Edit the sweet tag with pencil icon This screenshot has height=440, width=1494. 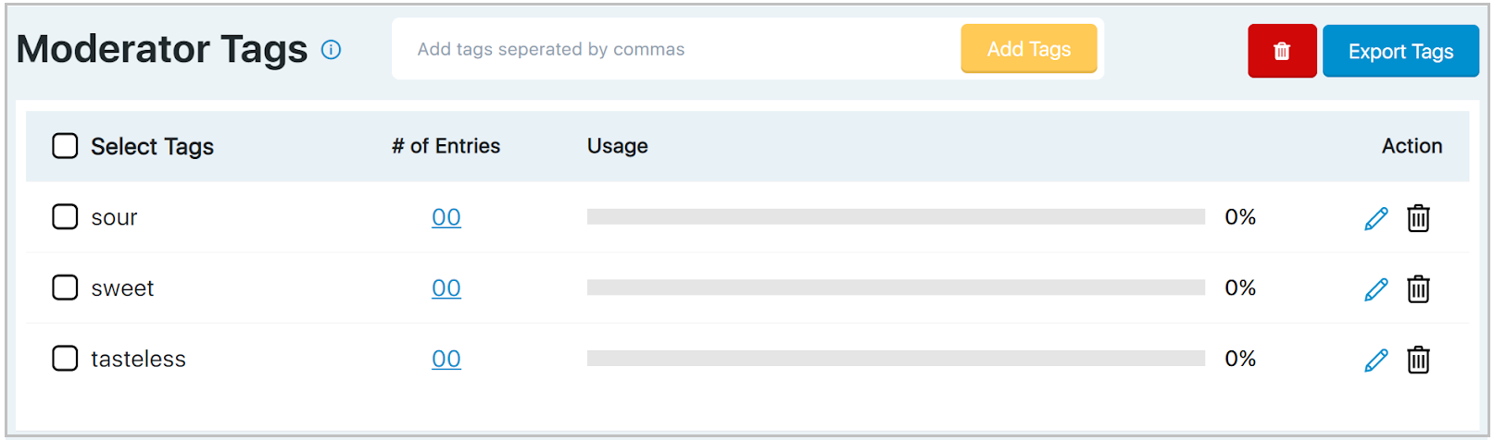pos(1375,289)
